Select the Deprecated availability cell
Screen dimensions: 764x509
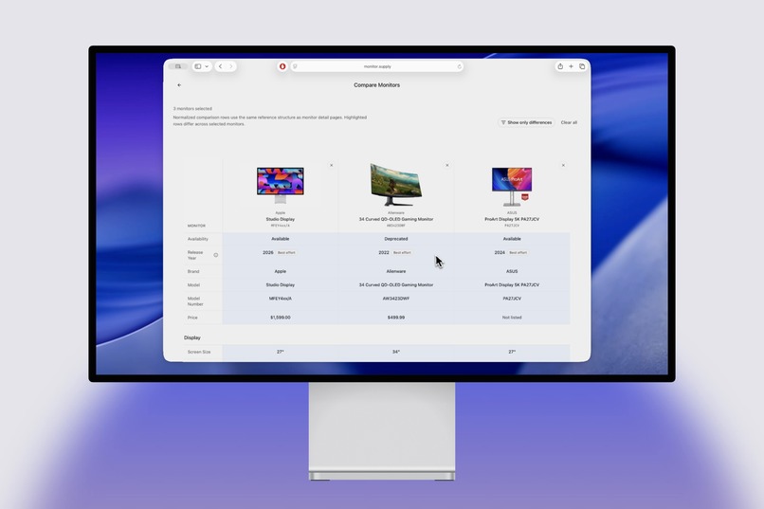[x=396, y=239]
